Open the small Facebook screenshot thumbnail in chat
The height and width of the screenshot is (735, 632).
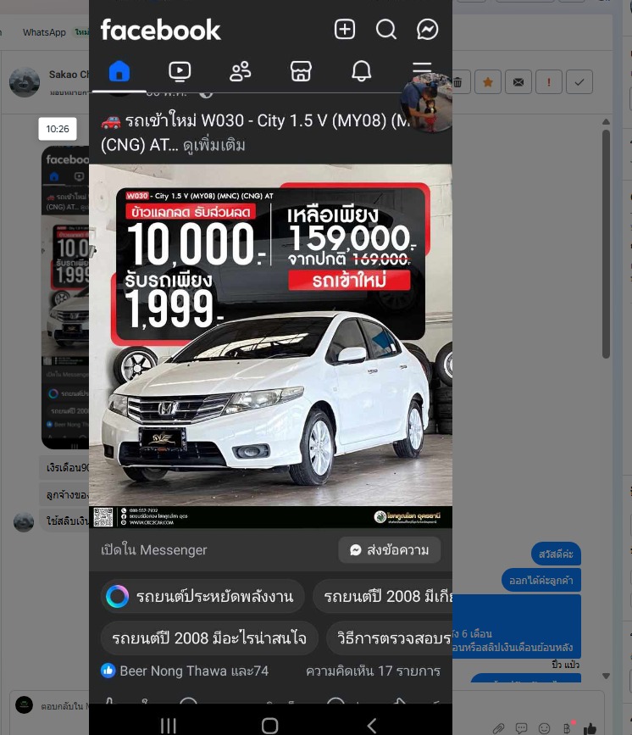click(x=65, y=298)
